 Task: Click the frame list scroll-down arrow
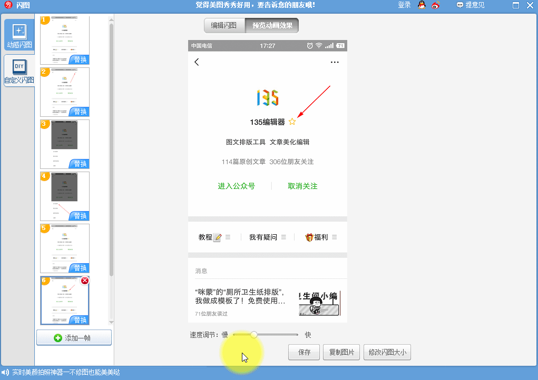pyautogui.click(x=111, y=323)
